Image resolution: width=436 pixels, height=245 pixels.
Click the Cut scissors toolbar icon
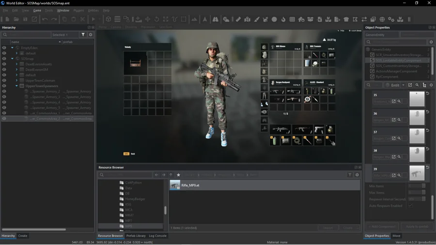pyautogui.click(x=82, y=19)
